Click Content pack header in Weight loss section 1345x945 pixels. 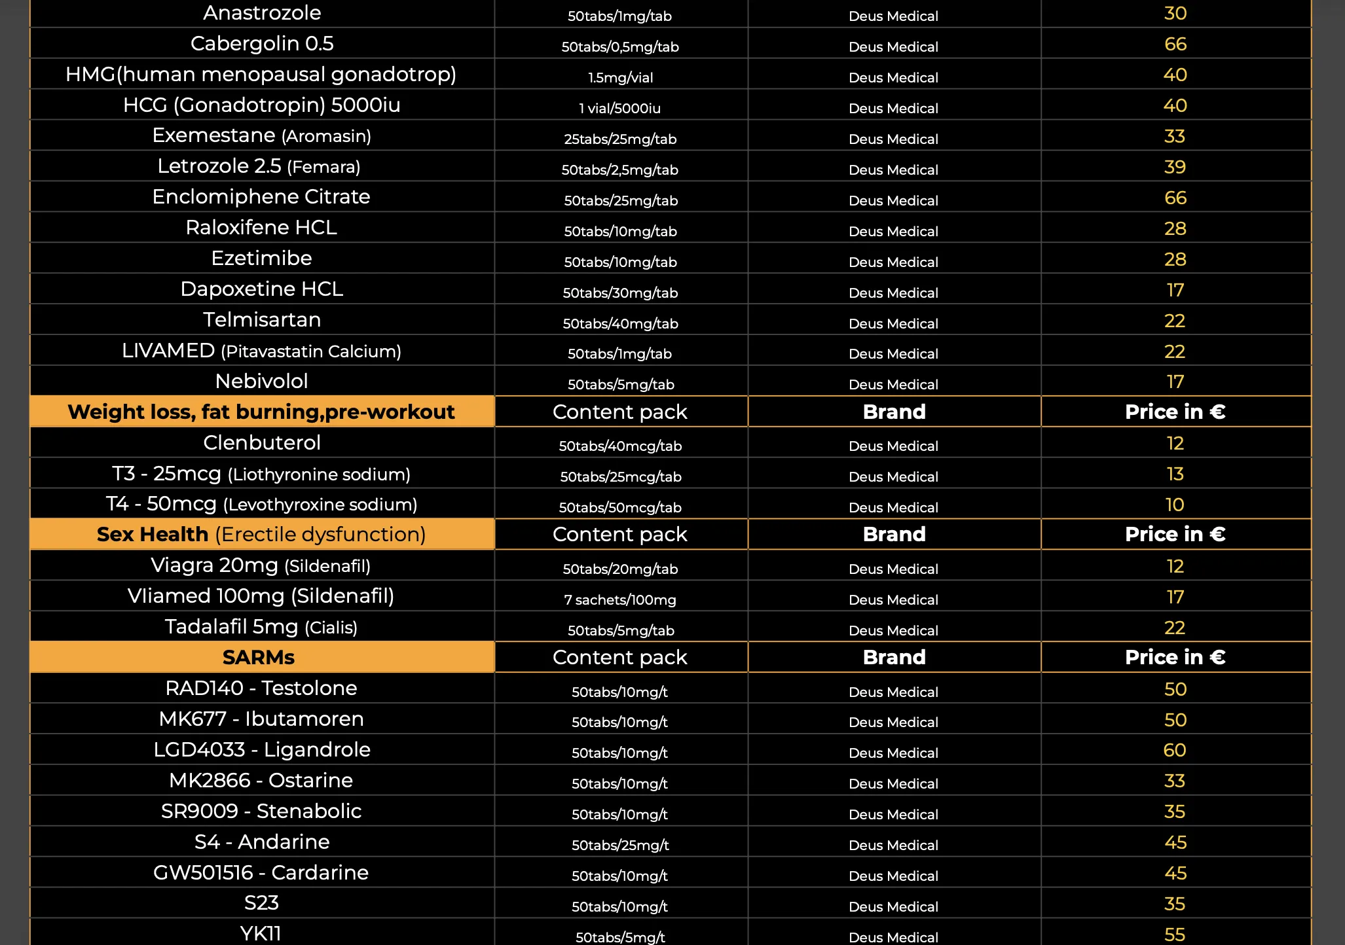tap(620, 412)
